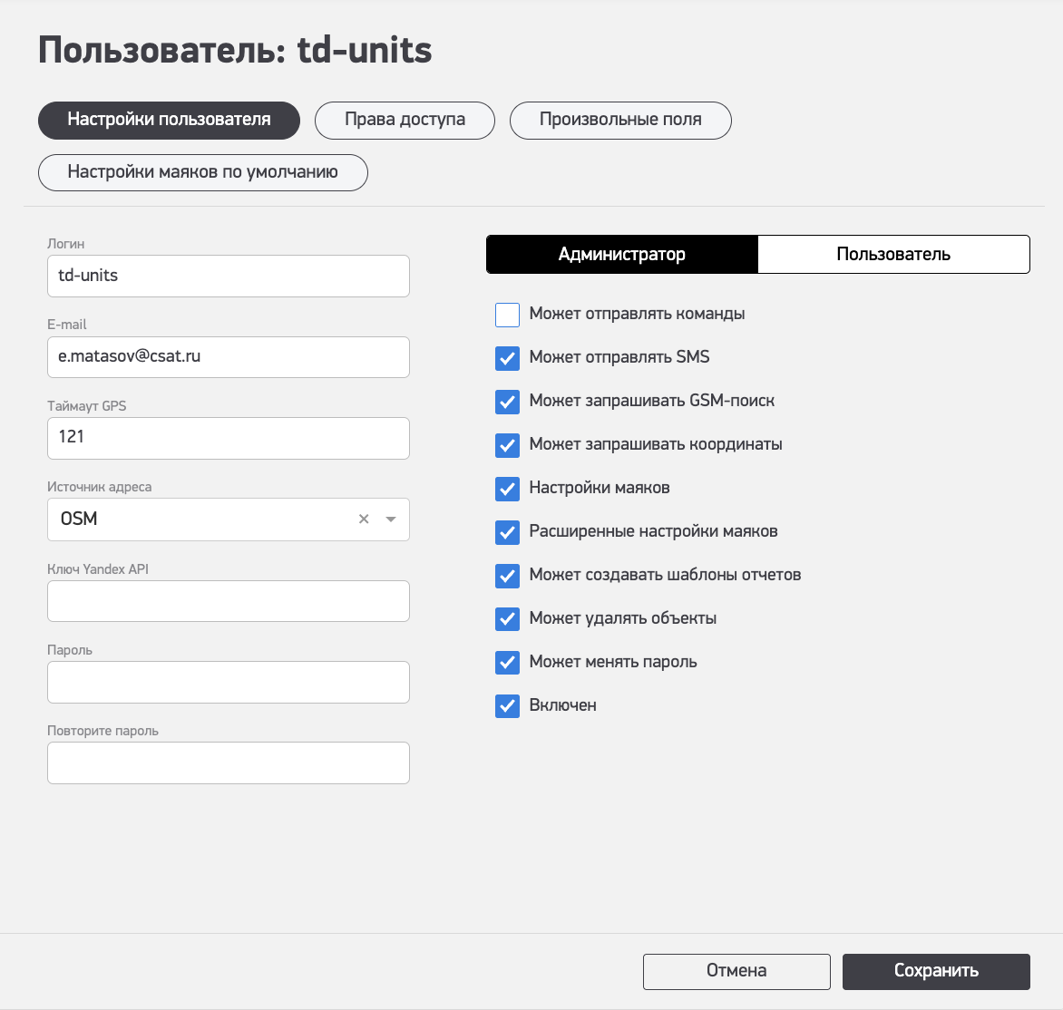Click the 'Отмена' button

point(736,972)
